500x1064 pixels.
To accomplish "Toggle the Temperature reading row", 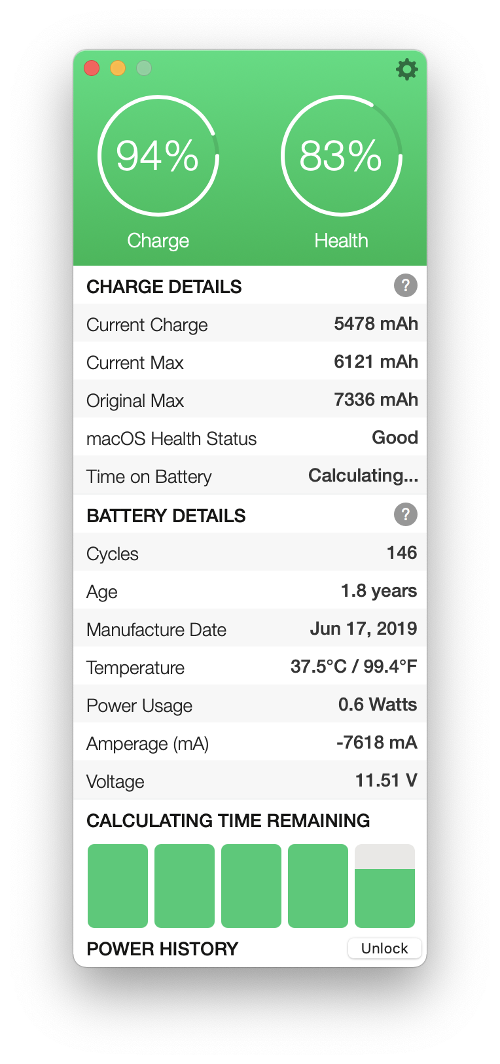I will [x=250, y=667].
